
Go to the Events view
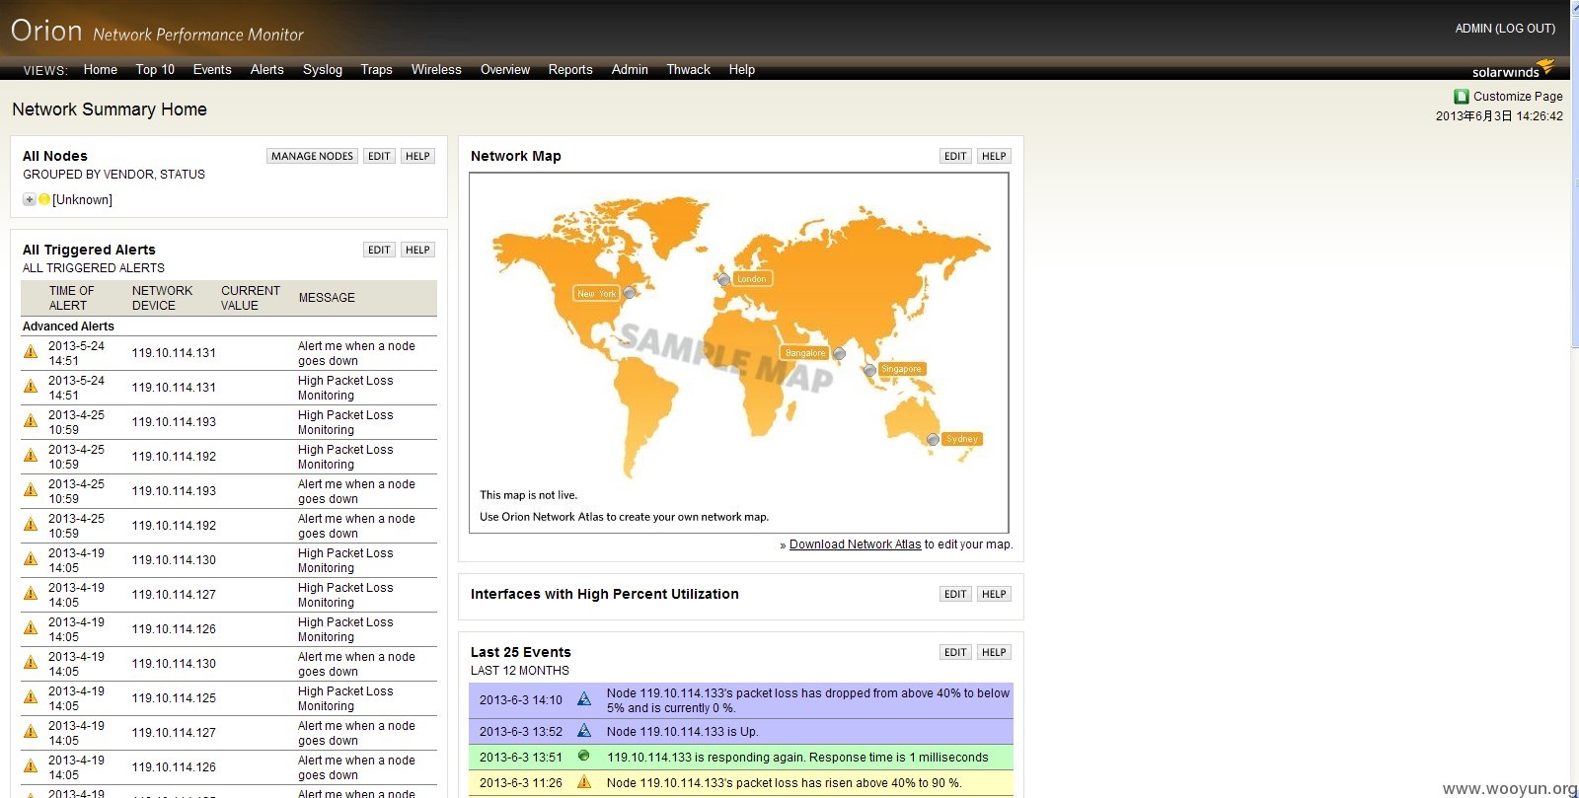click(212, 70)
